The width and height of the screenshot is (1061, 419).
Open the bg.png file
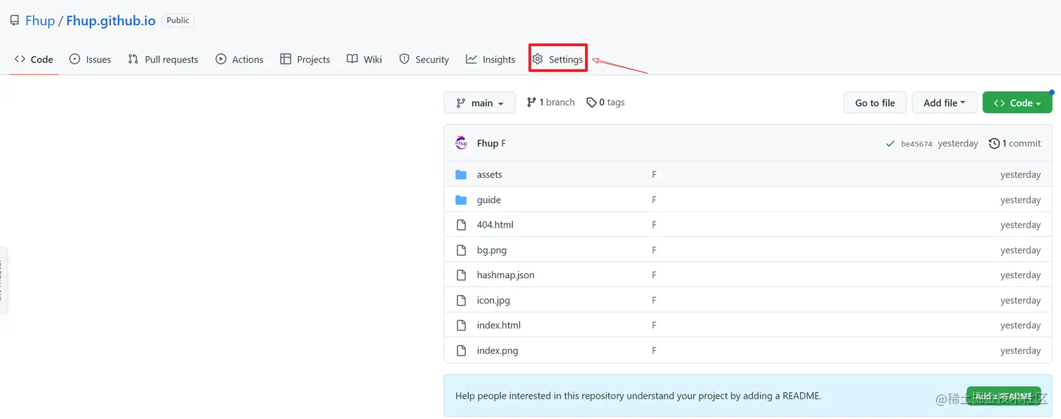coord(491,250)
